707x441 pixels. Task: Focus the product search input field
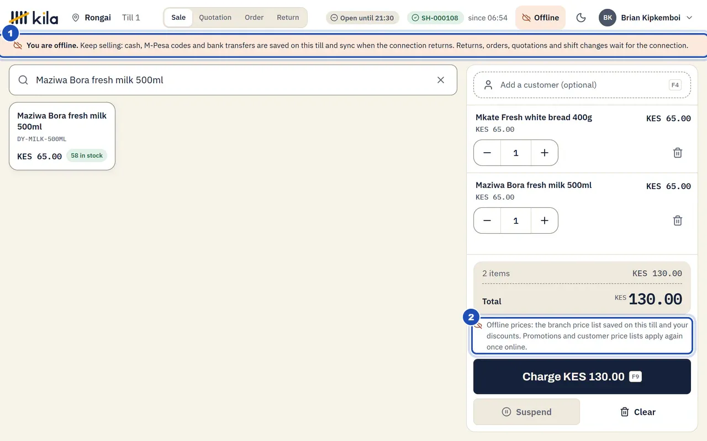click(x=233, y=80)
